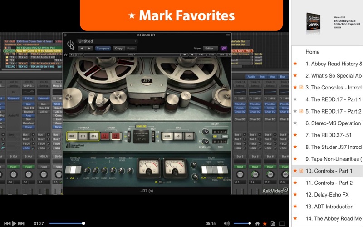The image size is (363, 227).
Task: Toggle favorite star for 1. Abbey Road History
Action: tap(295, 64)
